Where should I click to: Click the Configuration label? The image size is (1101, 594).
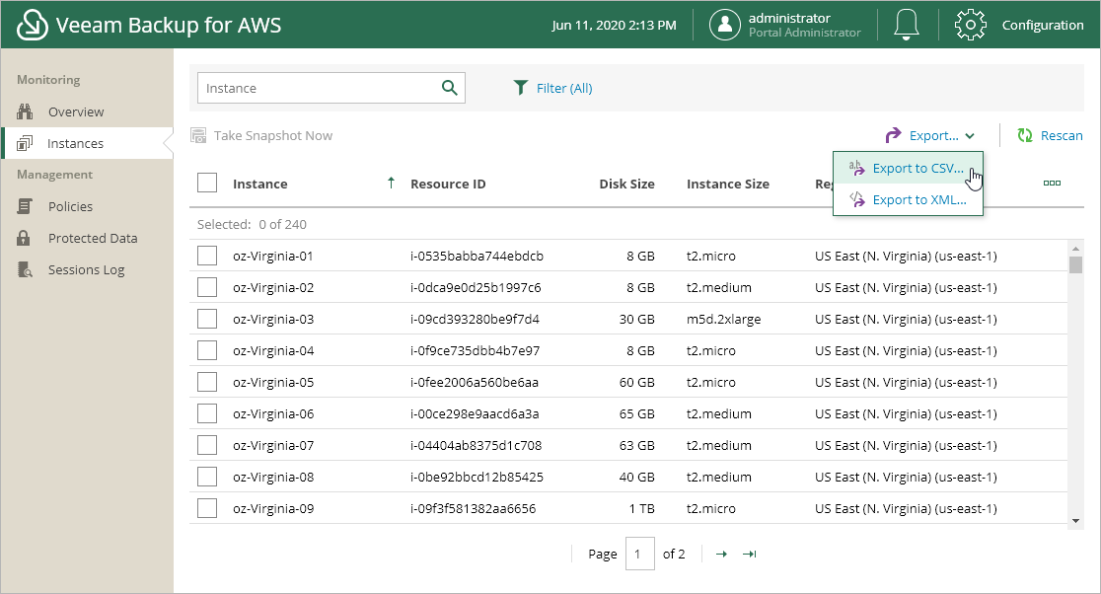pos(1043,25)
